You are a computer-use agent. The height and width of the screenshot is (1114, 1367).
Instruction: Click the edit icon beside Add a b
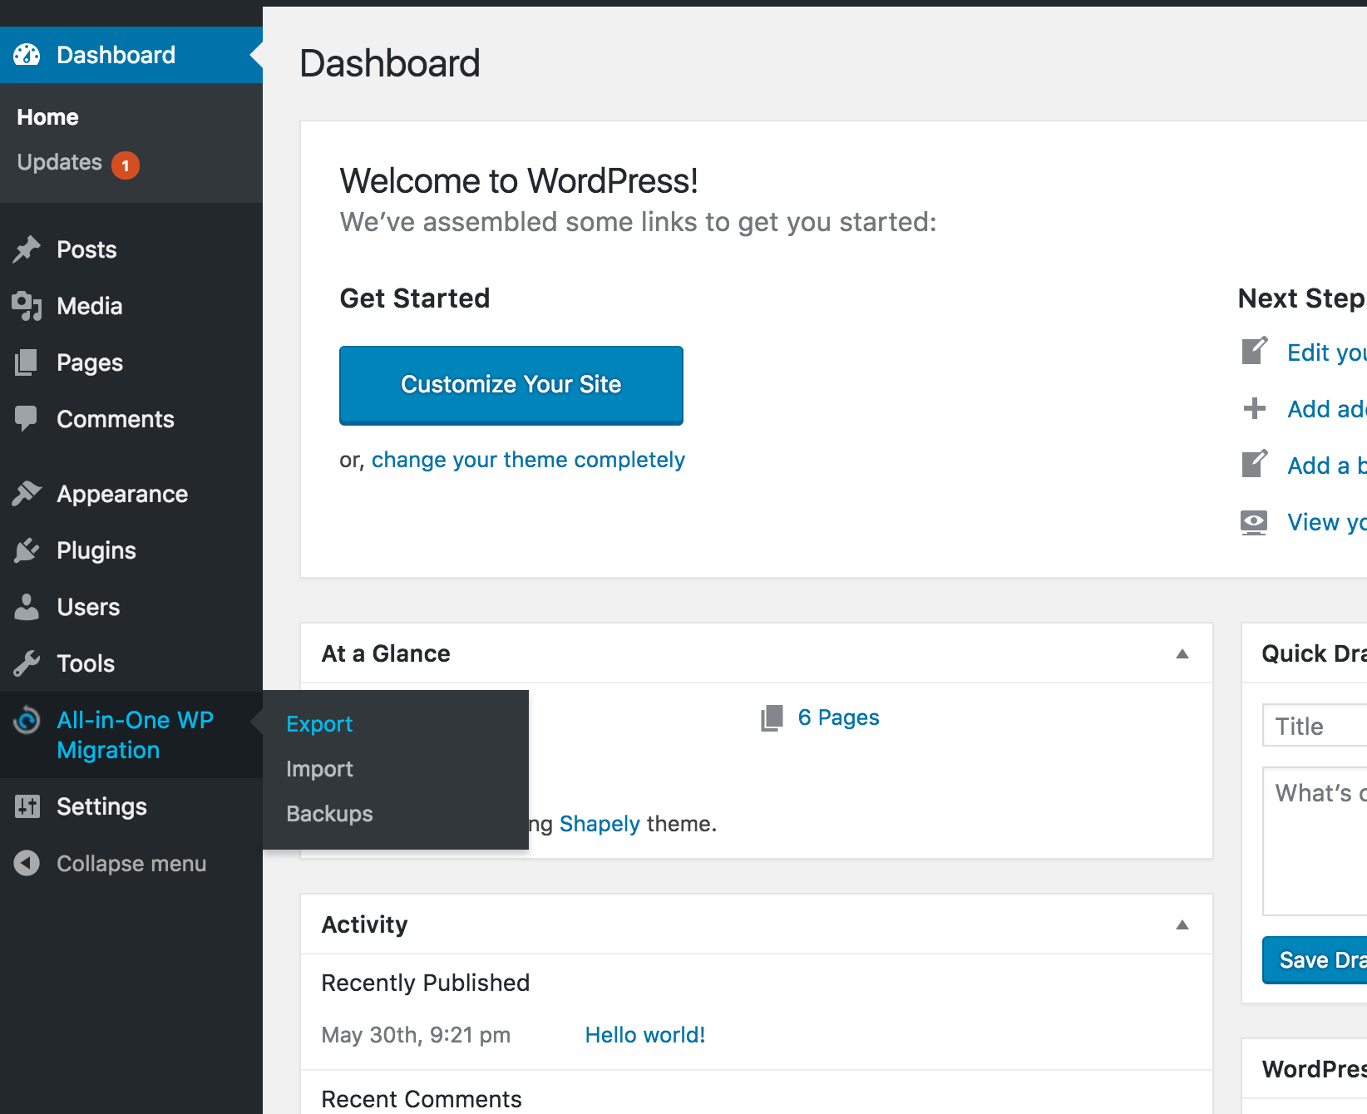(1255, 464)
